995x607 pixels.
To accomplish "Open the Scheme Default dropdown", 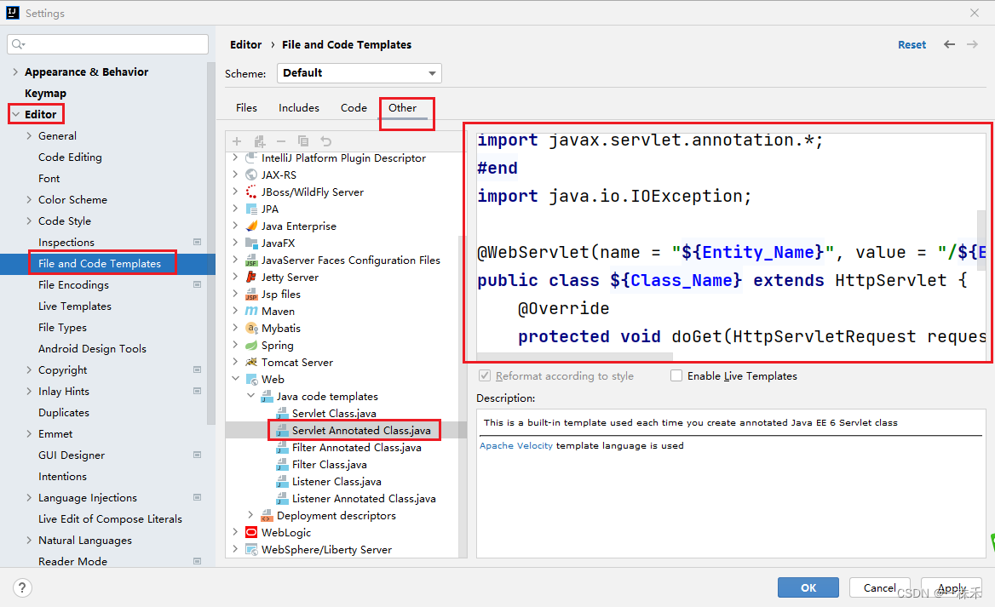I will click(x=359, y=73).
